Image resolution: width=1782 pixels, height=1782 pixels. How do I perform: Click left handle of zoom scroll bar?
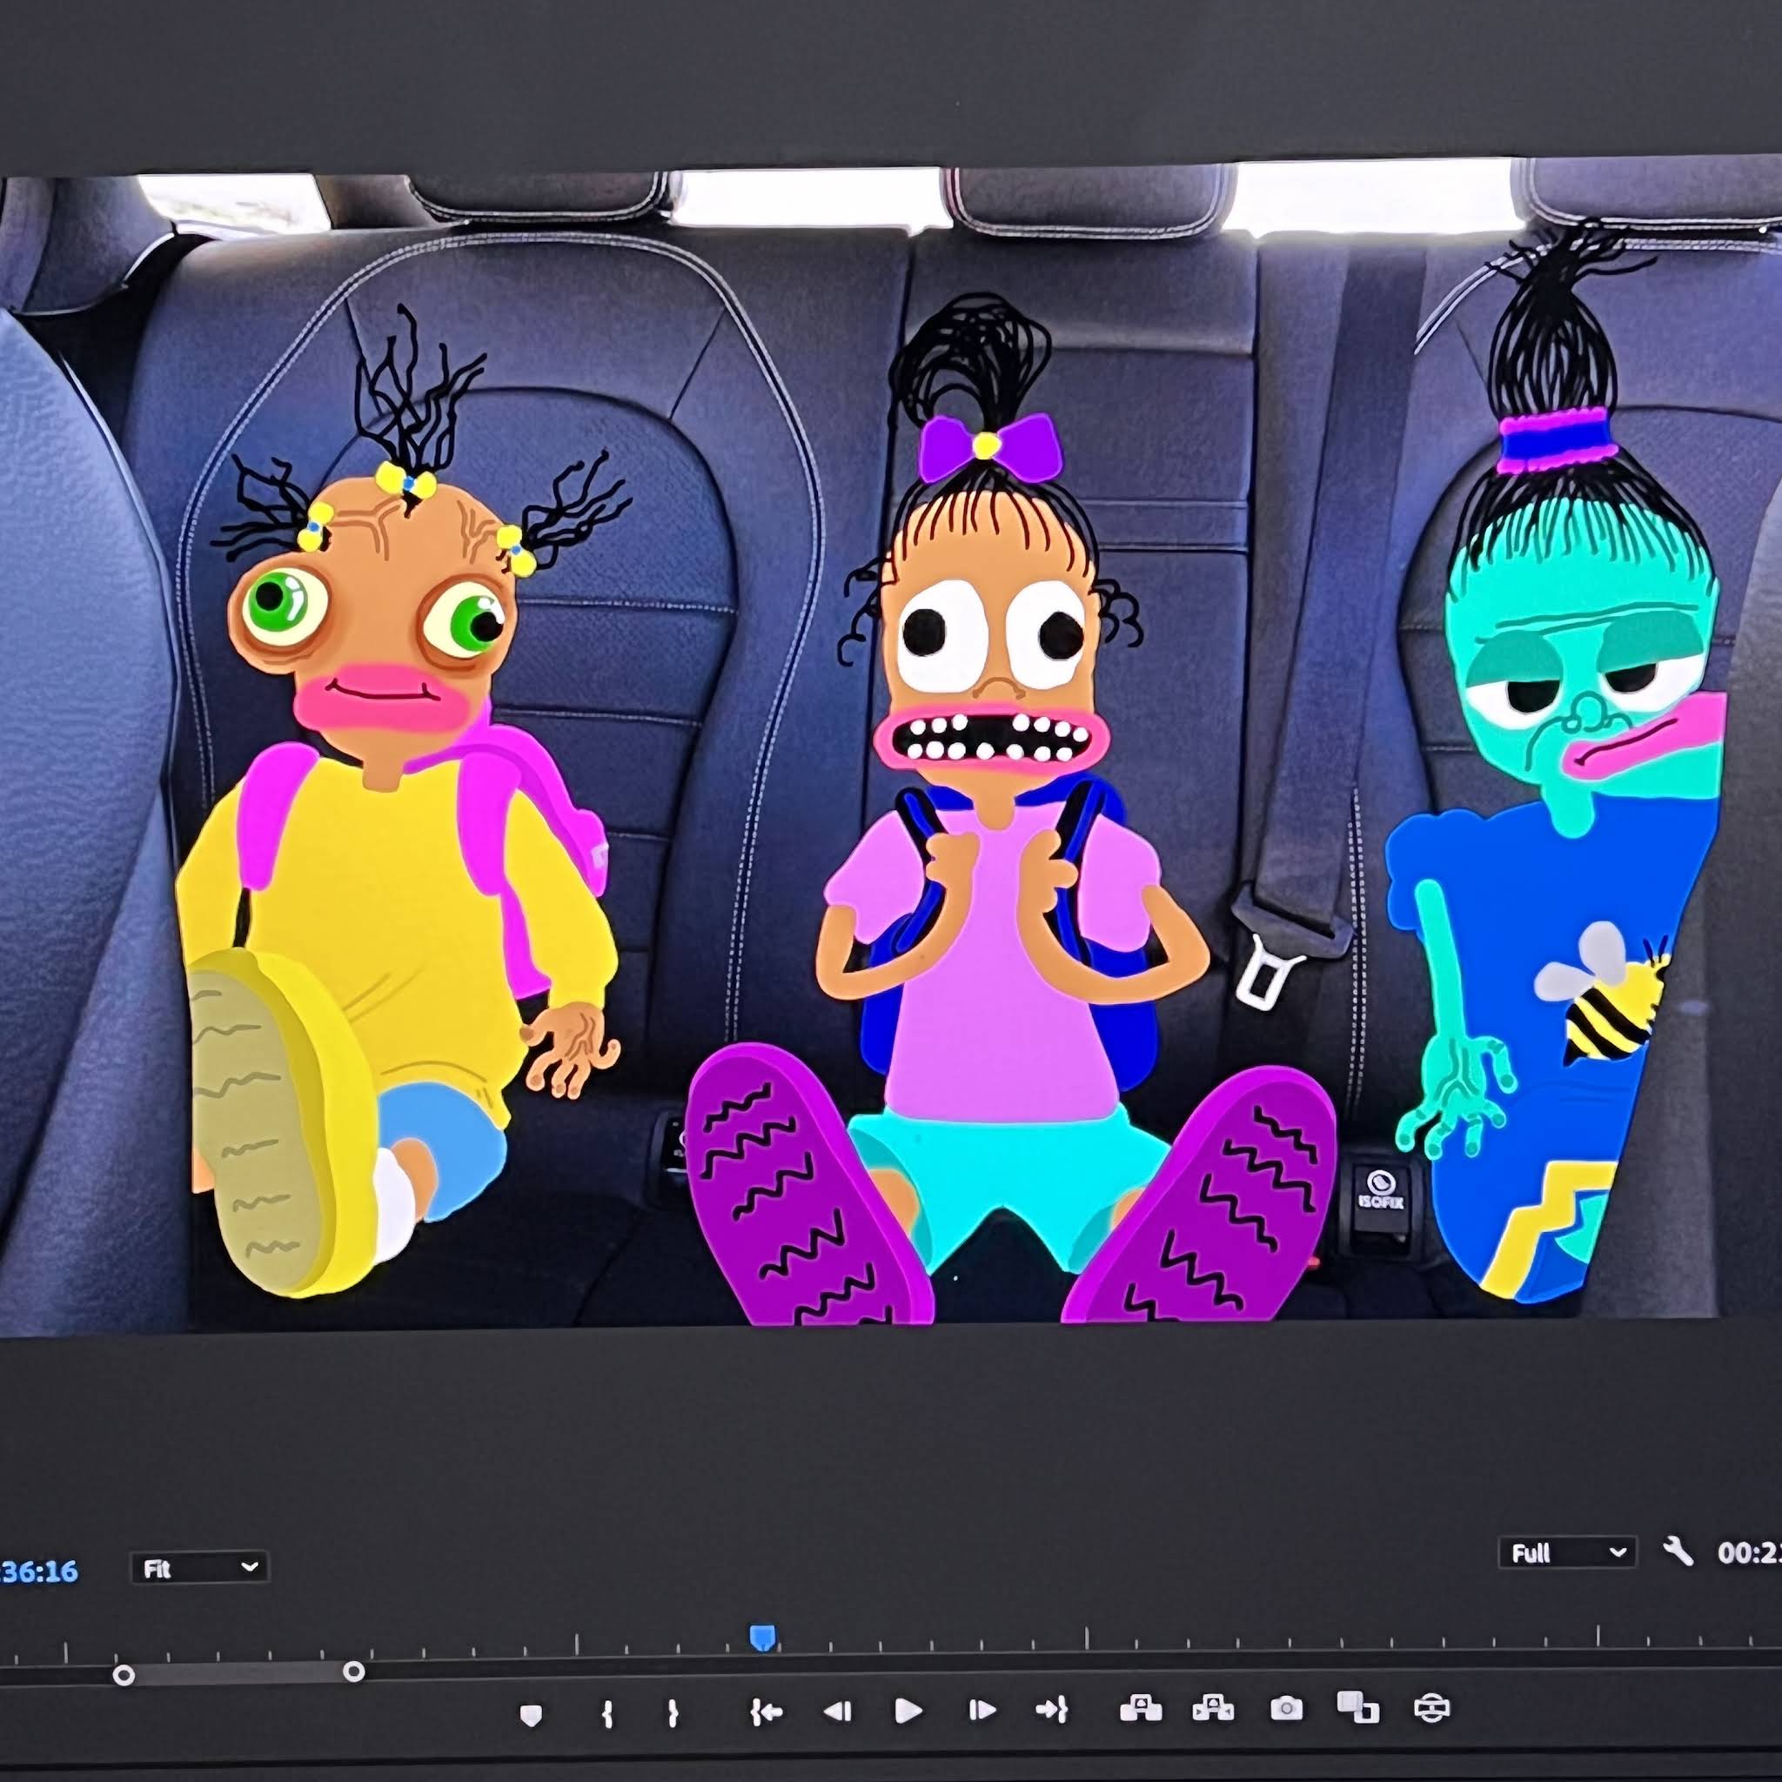pyautogui.click(x=124, y=1675)
